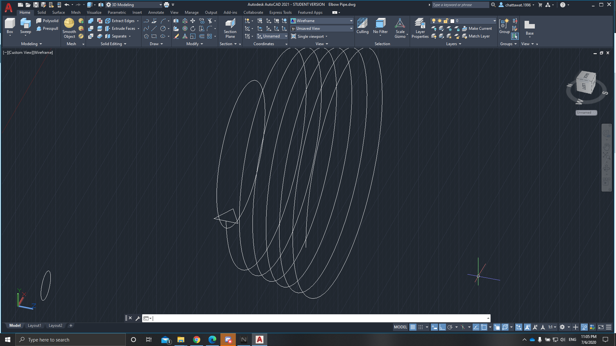Select the Box modeling tool
This screenshot has height=346, width=616.
click(x=10, y=26)
